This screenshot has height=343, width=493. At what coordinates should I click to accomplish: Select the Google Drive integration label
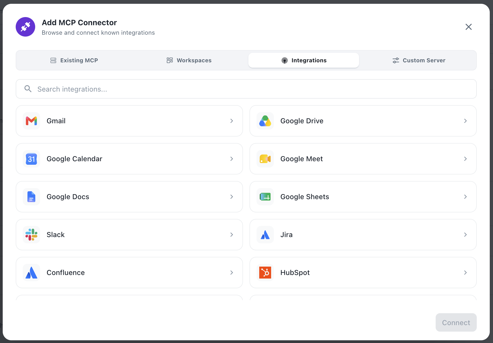pos(302,121)
